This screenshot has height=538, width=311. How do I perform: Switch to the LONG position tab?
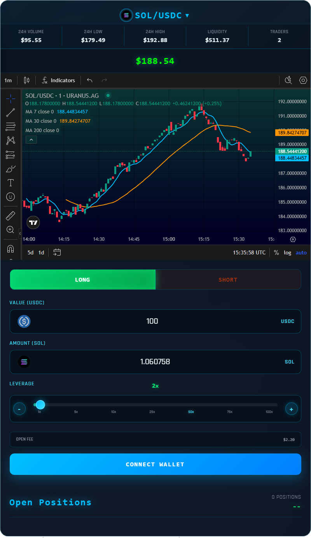coord(82,280)
